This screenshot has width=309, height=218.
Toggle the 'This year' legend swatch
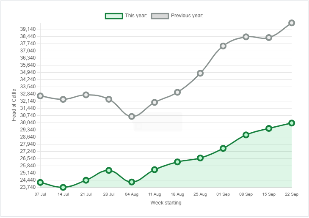point(114,16)
